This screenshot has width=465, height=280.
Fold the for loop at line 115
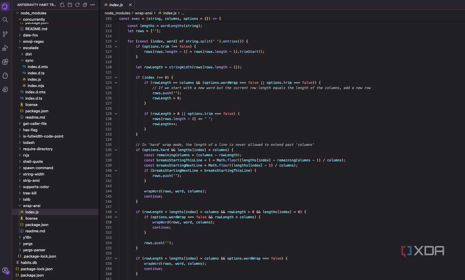point(116,41)
